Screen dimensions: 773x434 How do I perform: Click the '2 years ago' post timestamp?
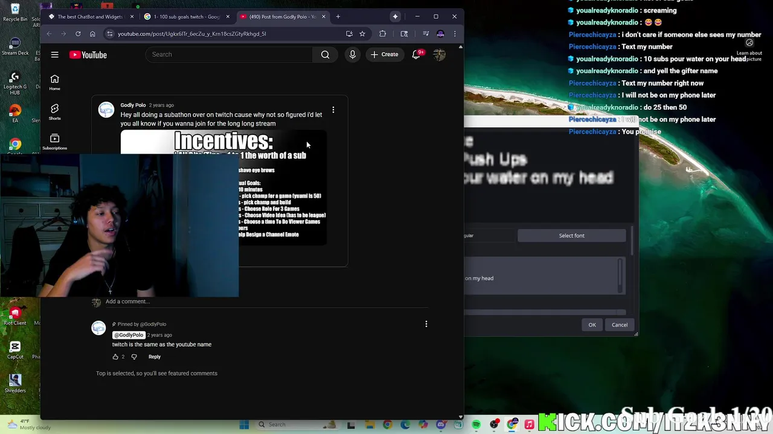161,105
